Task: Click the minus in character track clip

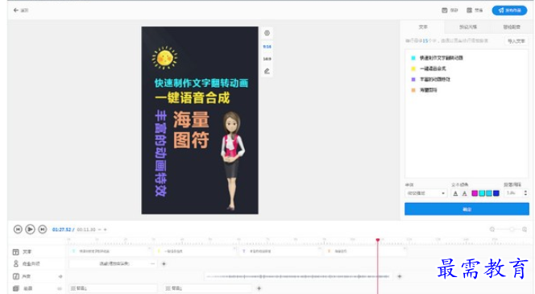Action: tap(152, 263)
